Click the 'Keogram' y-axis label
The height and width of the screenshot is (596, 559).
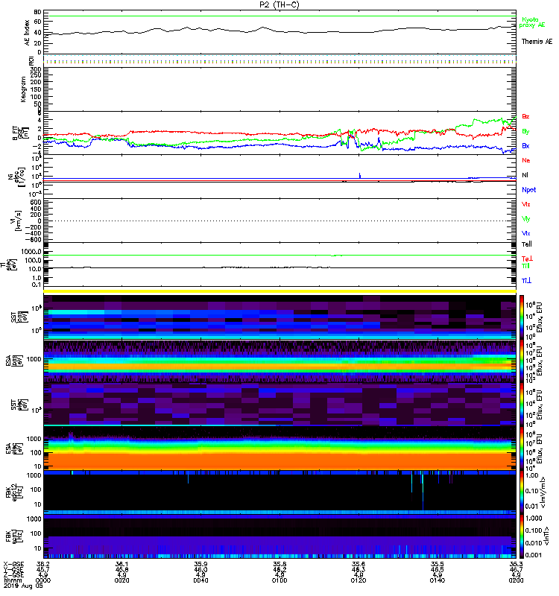pos(23,89)
